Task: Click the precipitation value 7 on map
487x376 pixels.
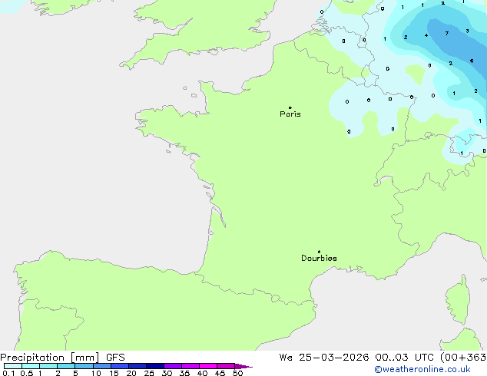Action: (446, 33)
